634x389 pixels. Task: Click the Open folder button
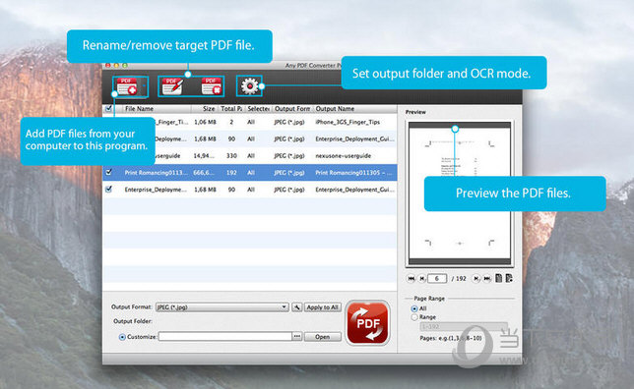pos(322,337)
